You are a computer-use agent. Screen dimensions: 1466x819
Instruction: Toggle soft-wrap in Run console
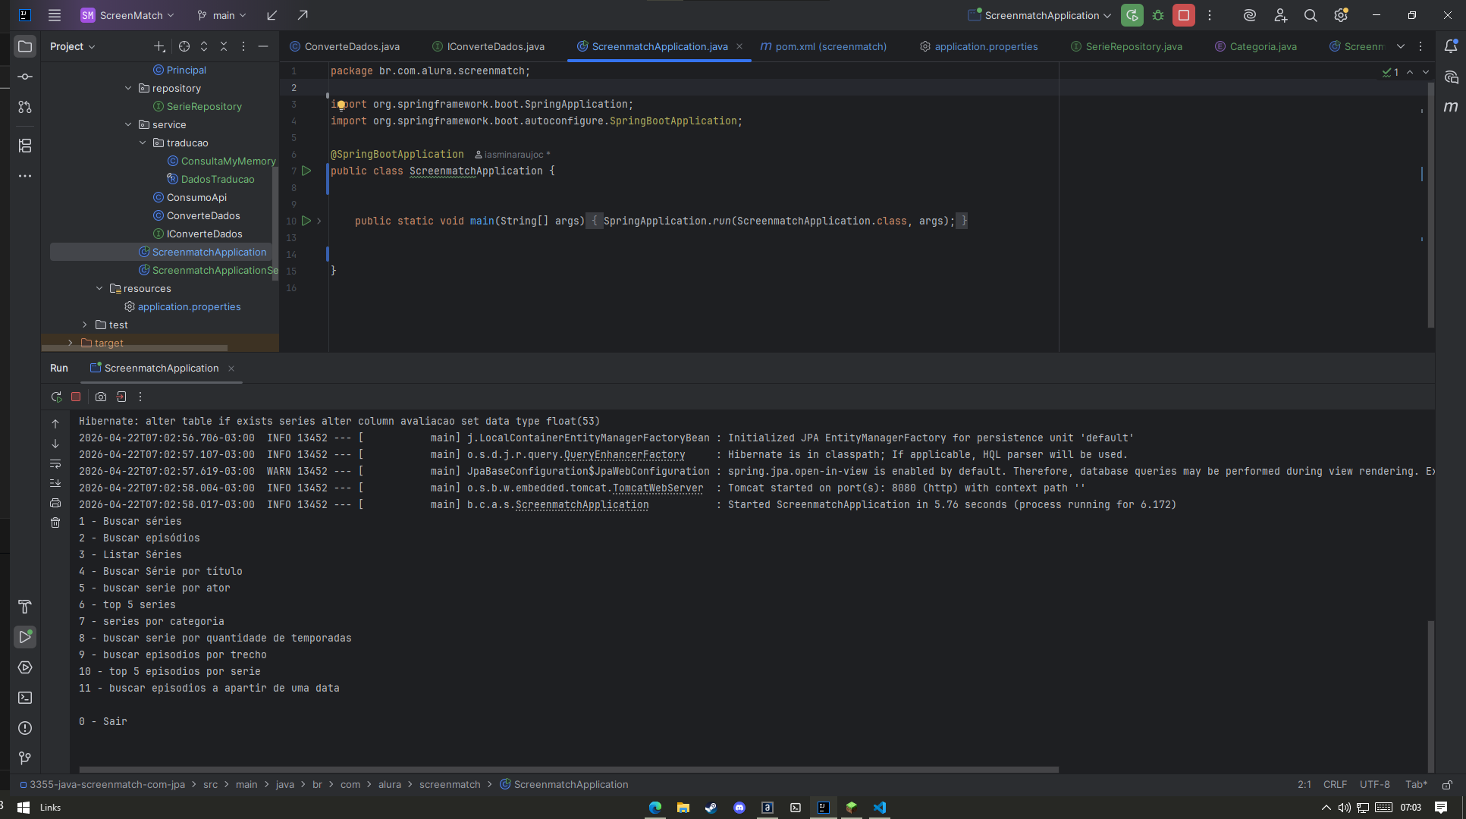[55, 463]
